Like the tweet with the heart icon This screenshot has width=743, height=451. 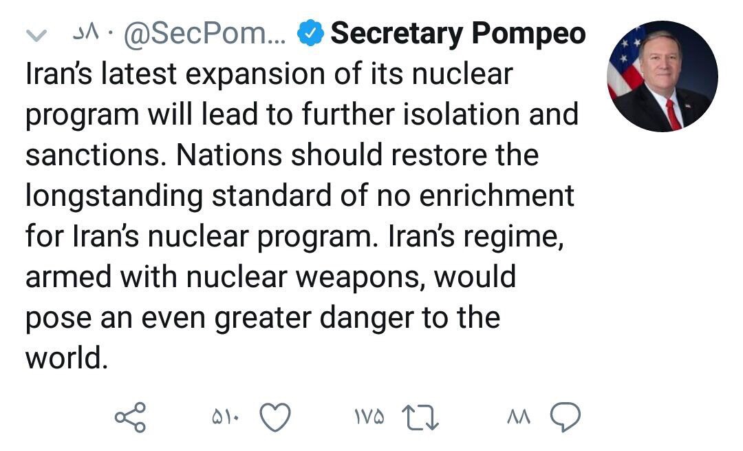tap(275, 417)
